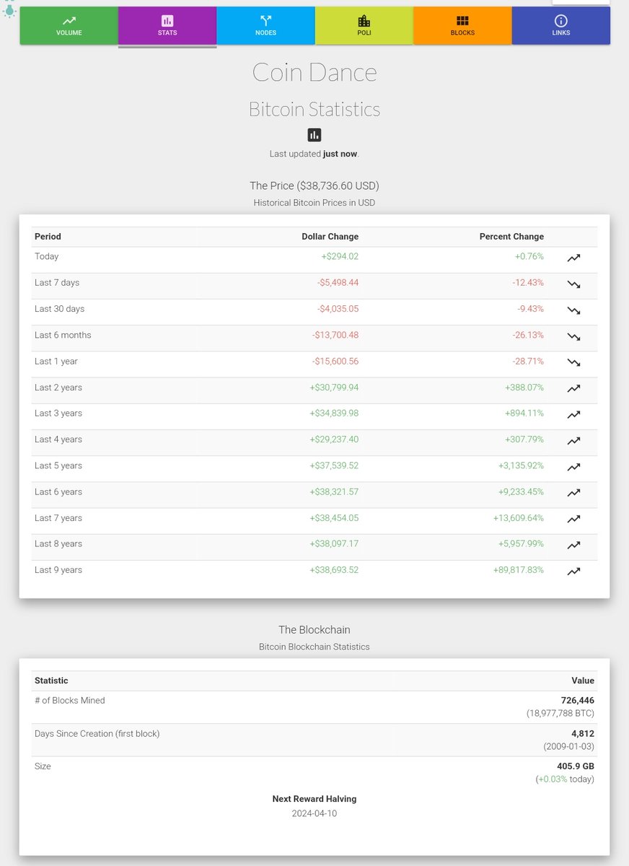This screenshot has width=629, height=866.
Task: Go to the Blocks tab
Action: [x=462, y=26]
